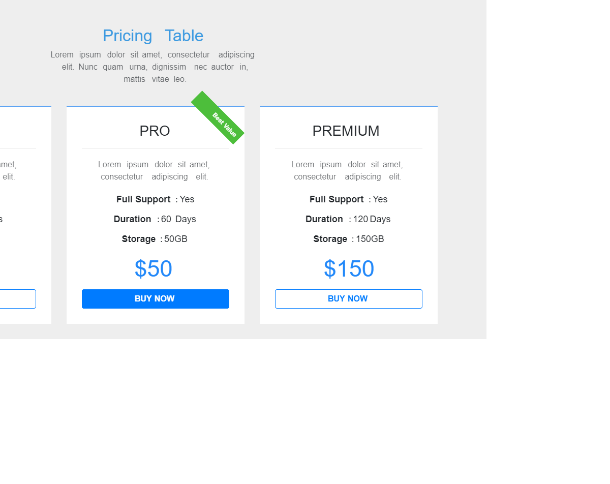The width and height of the screenshot is (610, 484).
Task: Click the partially visible leftmost plan's button
Action: [18, 299]
